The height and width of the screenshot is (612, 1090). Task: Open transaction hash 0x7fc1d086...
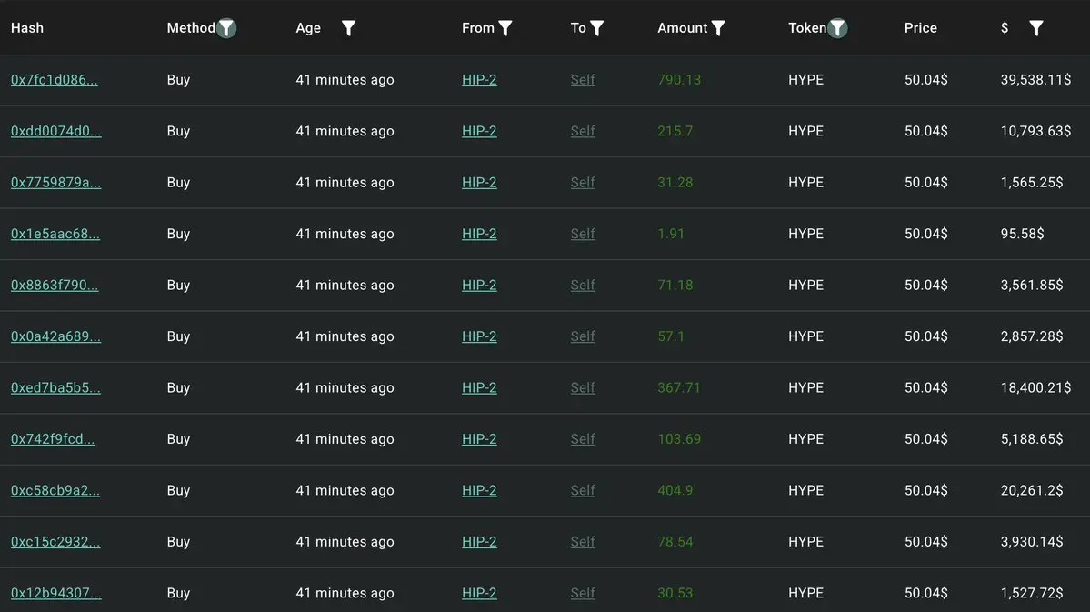(55, 79)
